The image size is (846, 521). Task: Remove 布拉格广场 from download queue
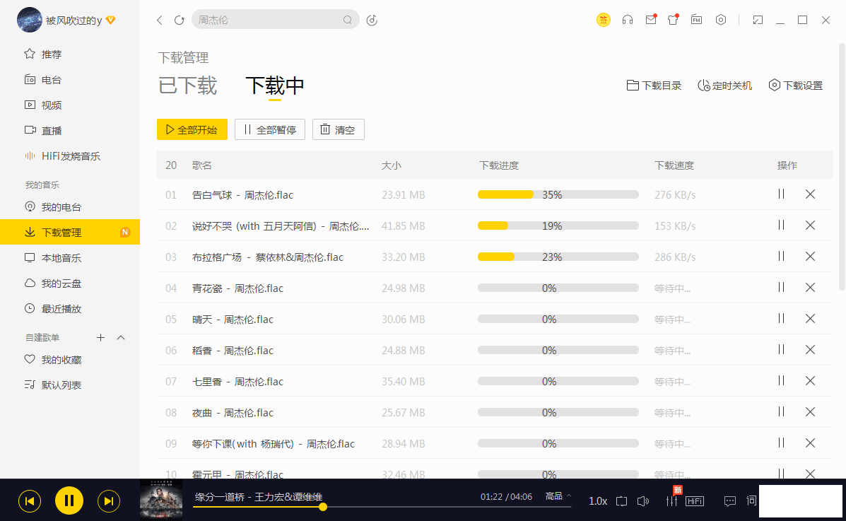pos(810,256)
